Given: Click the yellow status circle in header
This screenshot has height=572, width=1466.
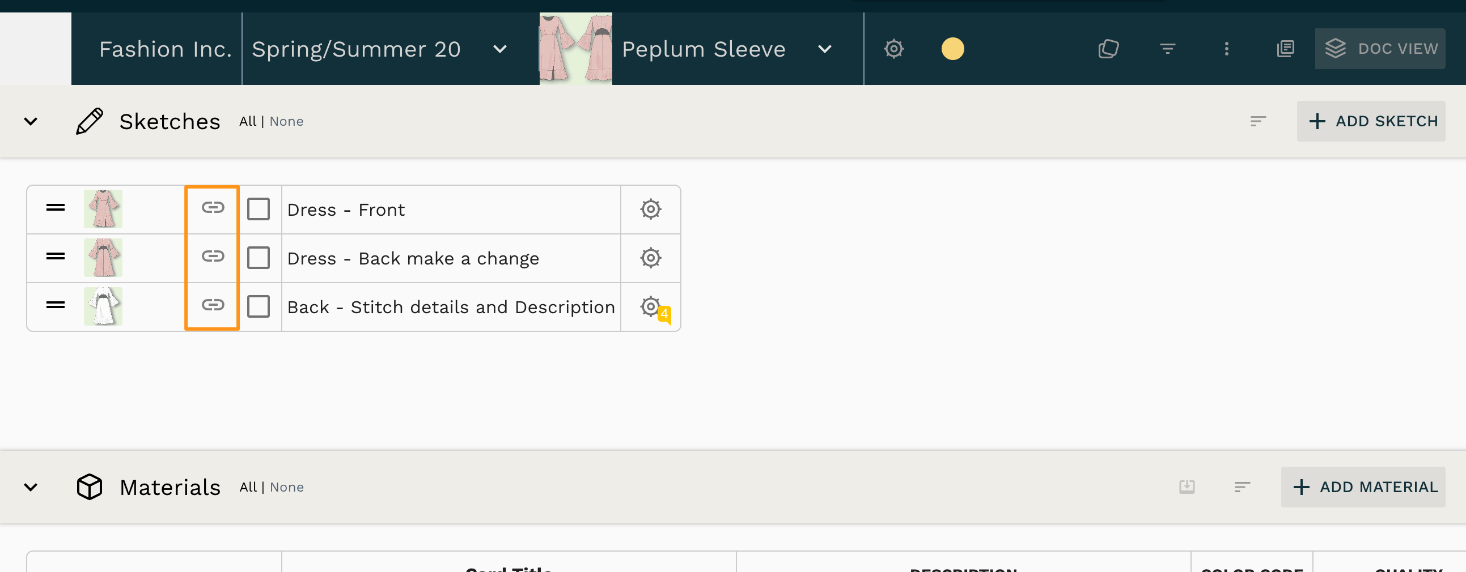Looking at the screenshot, I should (x=952, y=49).
